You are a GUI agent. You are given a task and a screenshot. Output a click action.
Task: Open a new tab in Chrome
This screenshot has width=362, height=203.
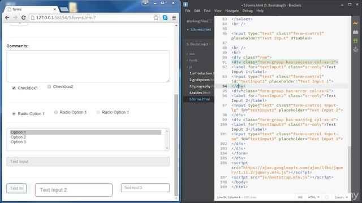tap(64, 10)
